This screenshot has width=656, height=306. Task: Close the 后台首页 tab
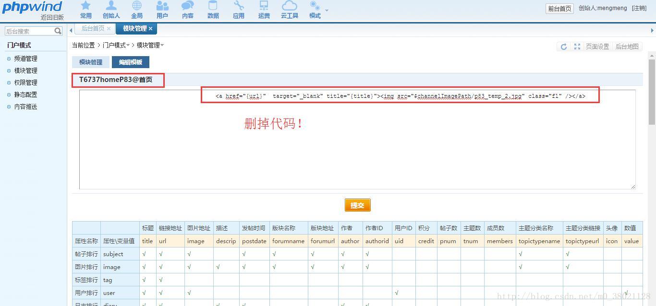(109, 29)
